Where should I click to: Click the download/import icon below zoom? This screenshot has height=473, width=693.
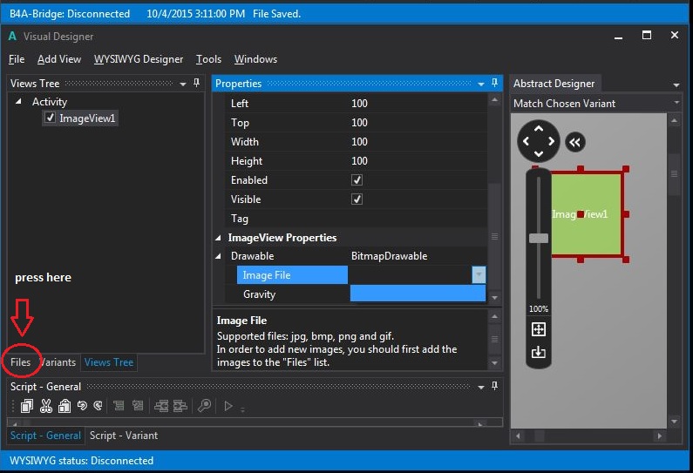[x=539, y=352]
